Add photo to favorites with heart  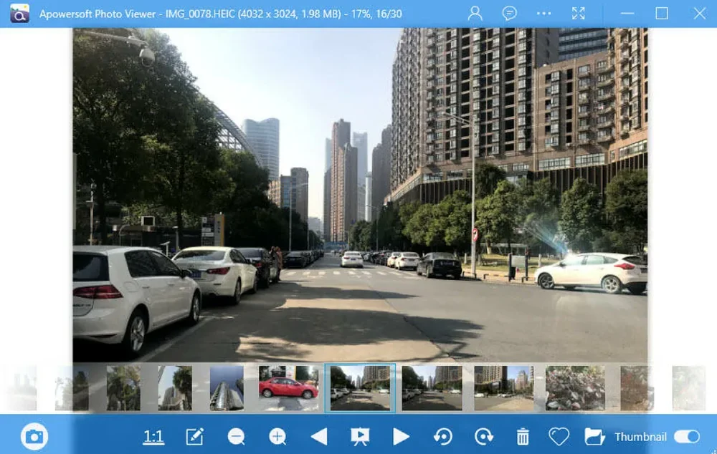pos(559,437)
